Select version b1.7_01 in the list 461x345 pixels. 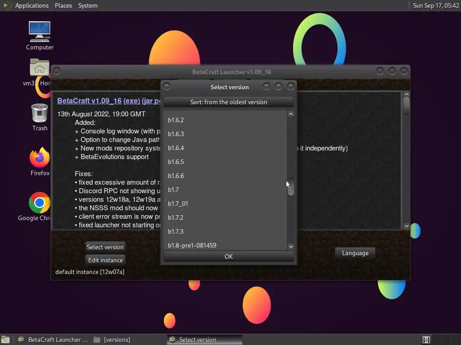coord(225,203)
